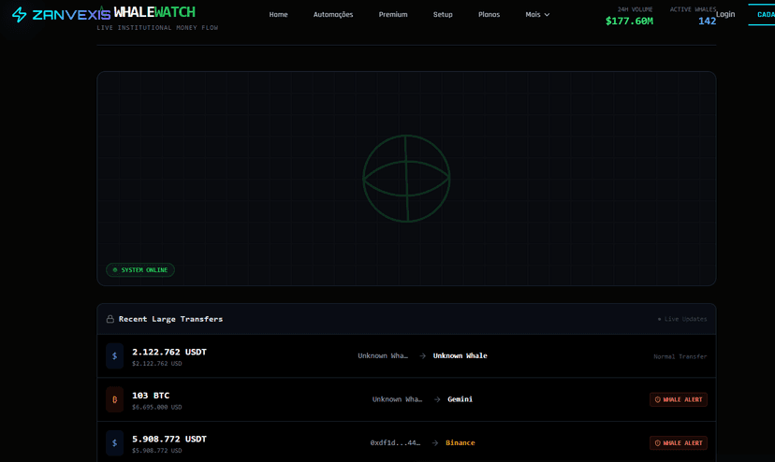
Task: Click the Bitcoin icon for 103 BTC
Action: pyautogui.click(x=114, y=399)
